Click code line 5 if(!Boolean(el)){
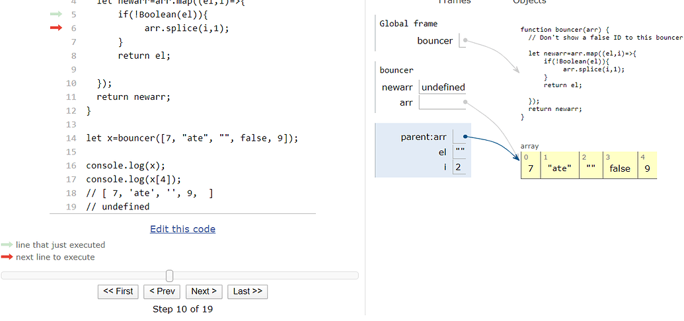684x321 pixels. tap(163, 15)
